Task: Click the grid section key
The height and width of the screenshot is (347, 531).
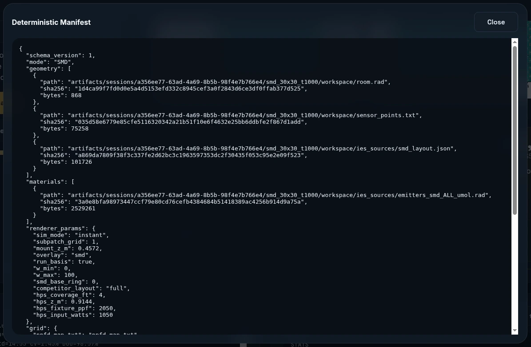Action: 35,328
